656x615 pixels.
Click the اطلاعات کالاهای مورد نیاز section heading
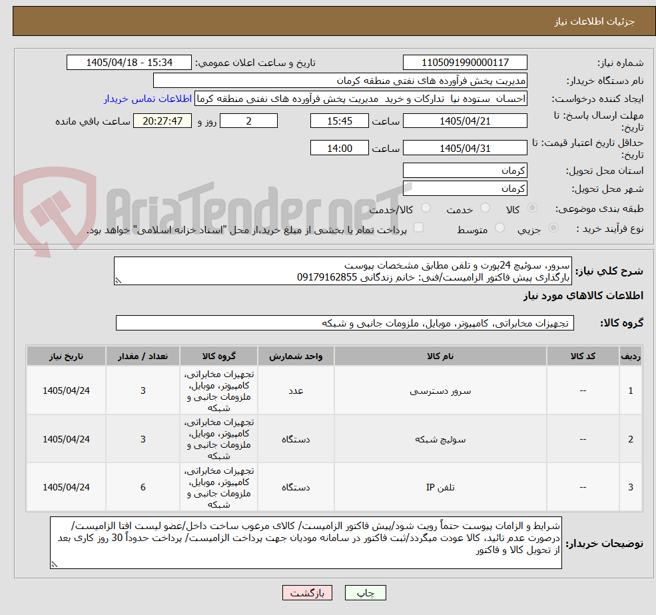(583, 296)
